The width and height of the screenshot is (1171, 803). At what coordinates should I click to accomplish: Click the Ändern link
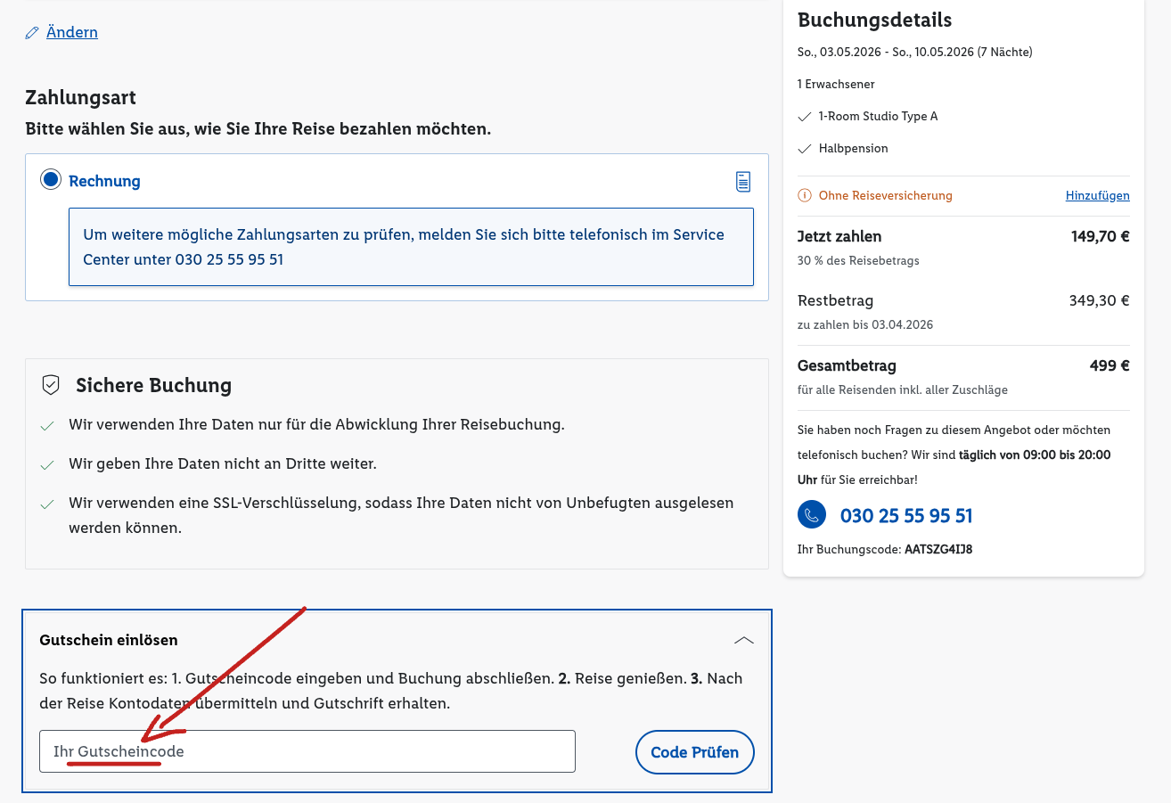[x=71, y=31]
